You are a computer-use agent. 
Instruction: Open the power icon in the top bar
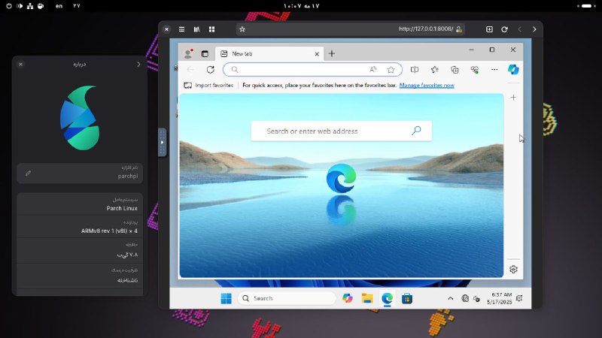tap(9, 6)
